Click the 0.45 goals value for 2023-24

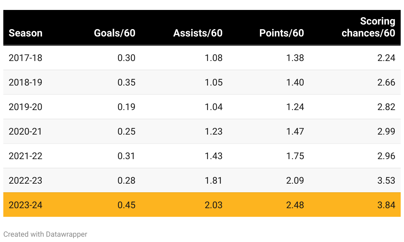126,205
